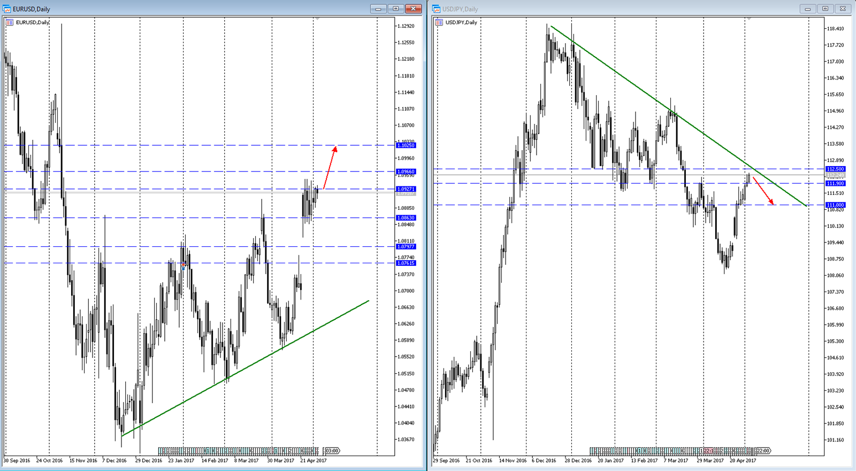Click the grey chart shift triangle on USDJPY
Screen dimensions: 856x471
pos(749,19)
